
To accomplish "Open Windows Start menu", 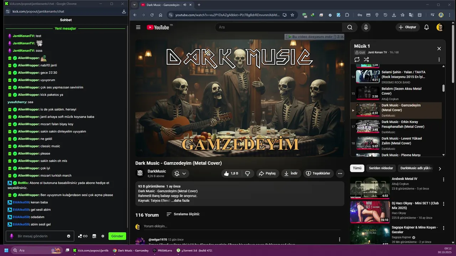I will (6, 250).
